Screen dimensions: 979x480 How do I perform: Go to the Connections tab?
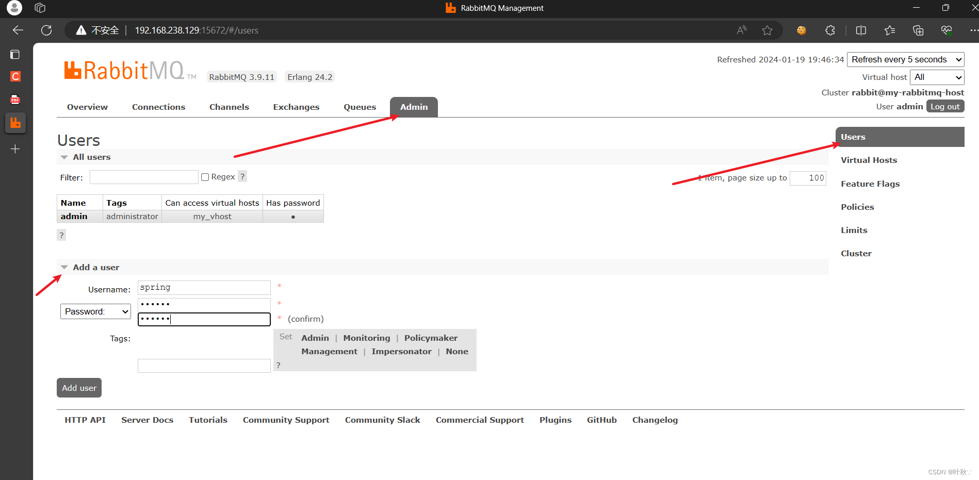pyautogui.click(x=158, y=107)
